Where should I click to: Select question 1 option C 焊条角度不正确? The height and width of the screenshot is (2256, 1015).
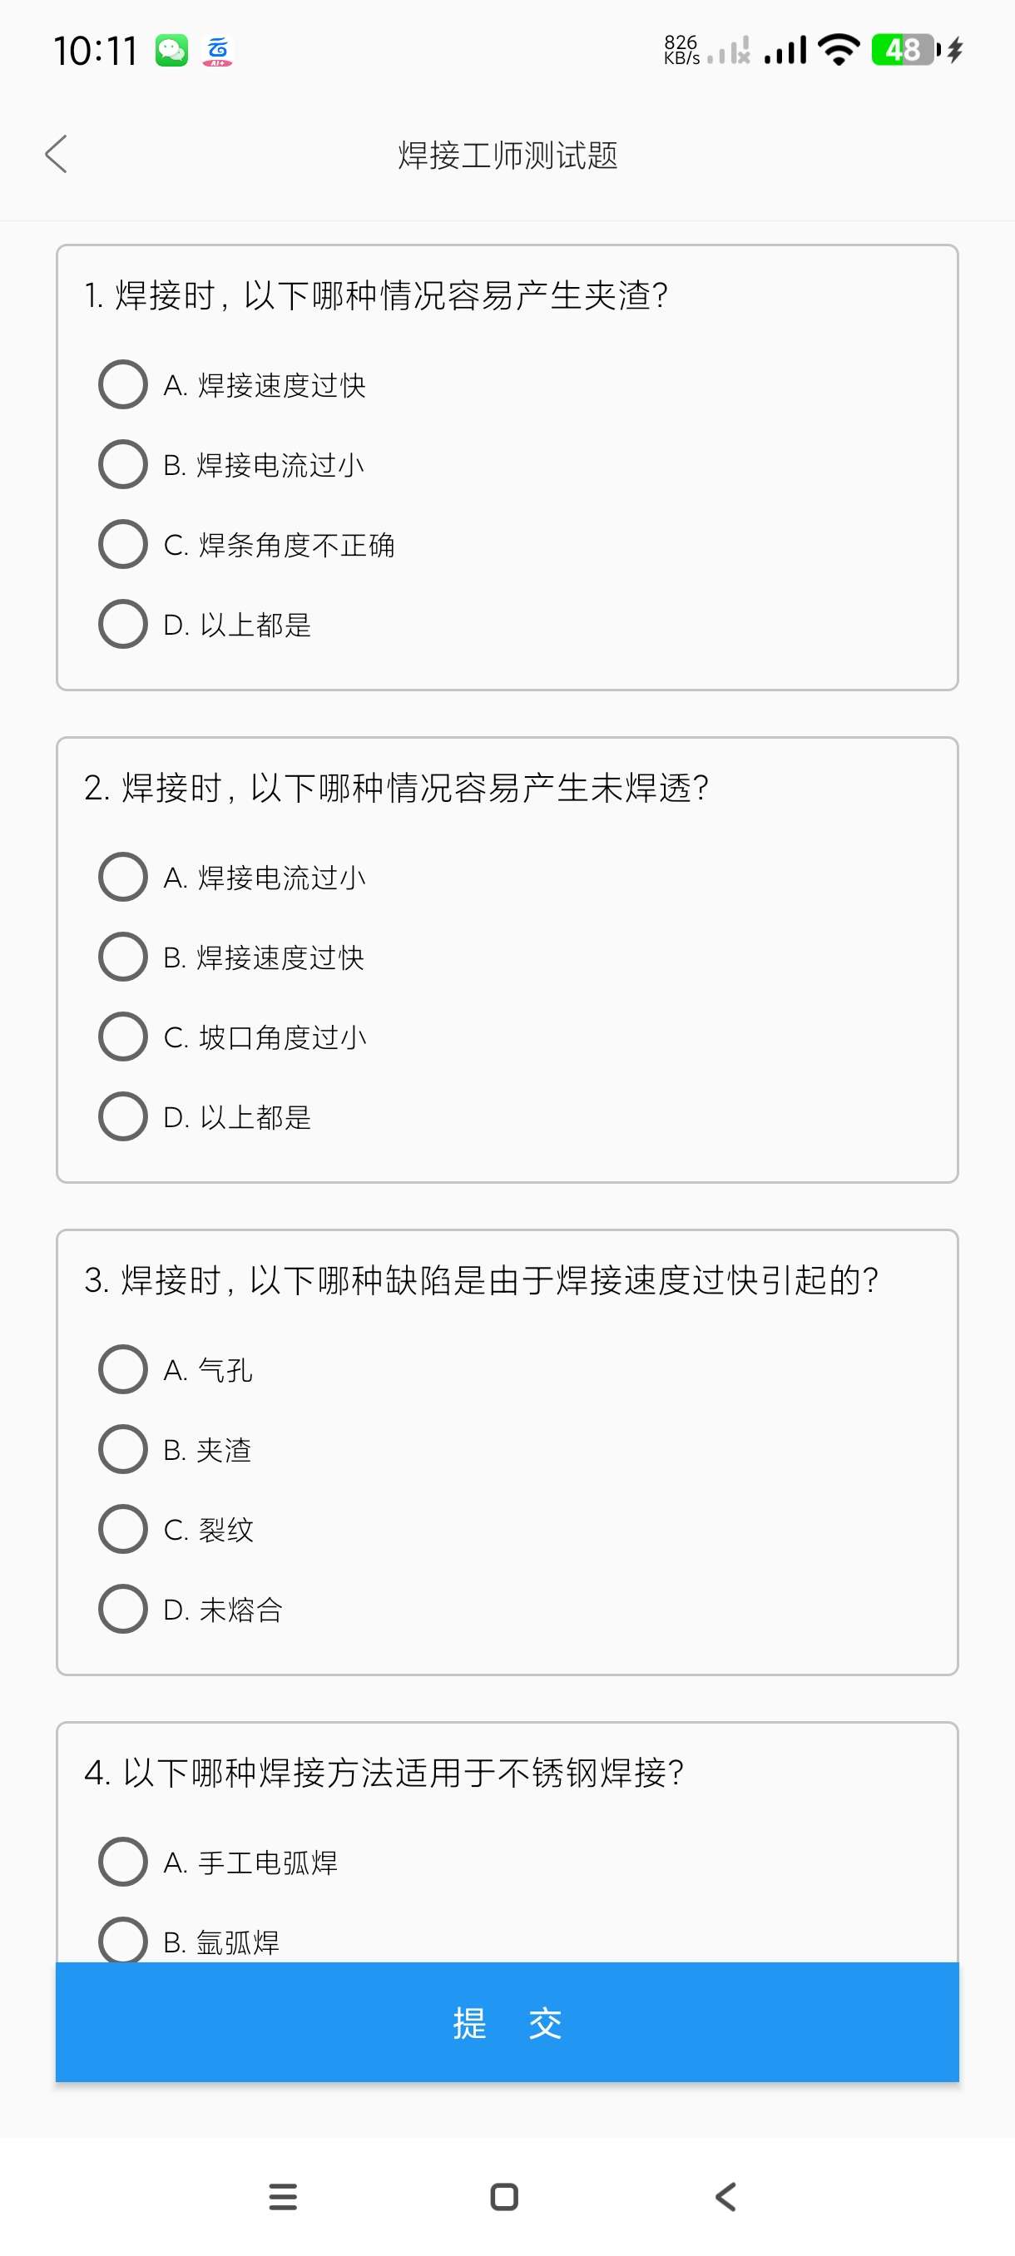(123, 544)
